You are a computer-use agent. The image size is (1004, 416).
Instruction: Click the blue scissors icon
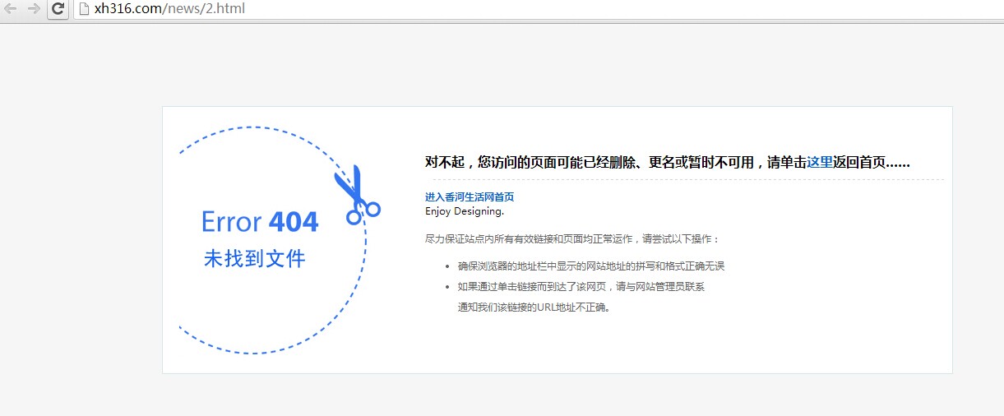356,196
